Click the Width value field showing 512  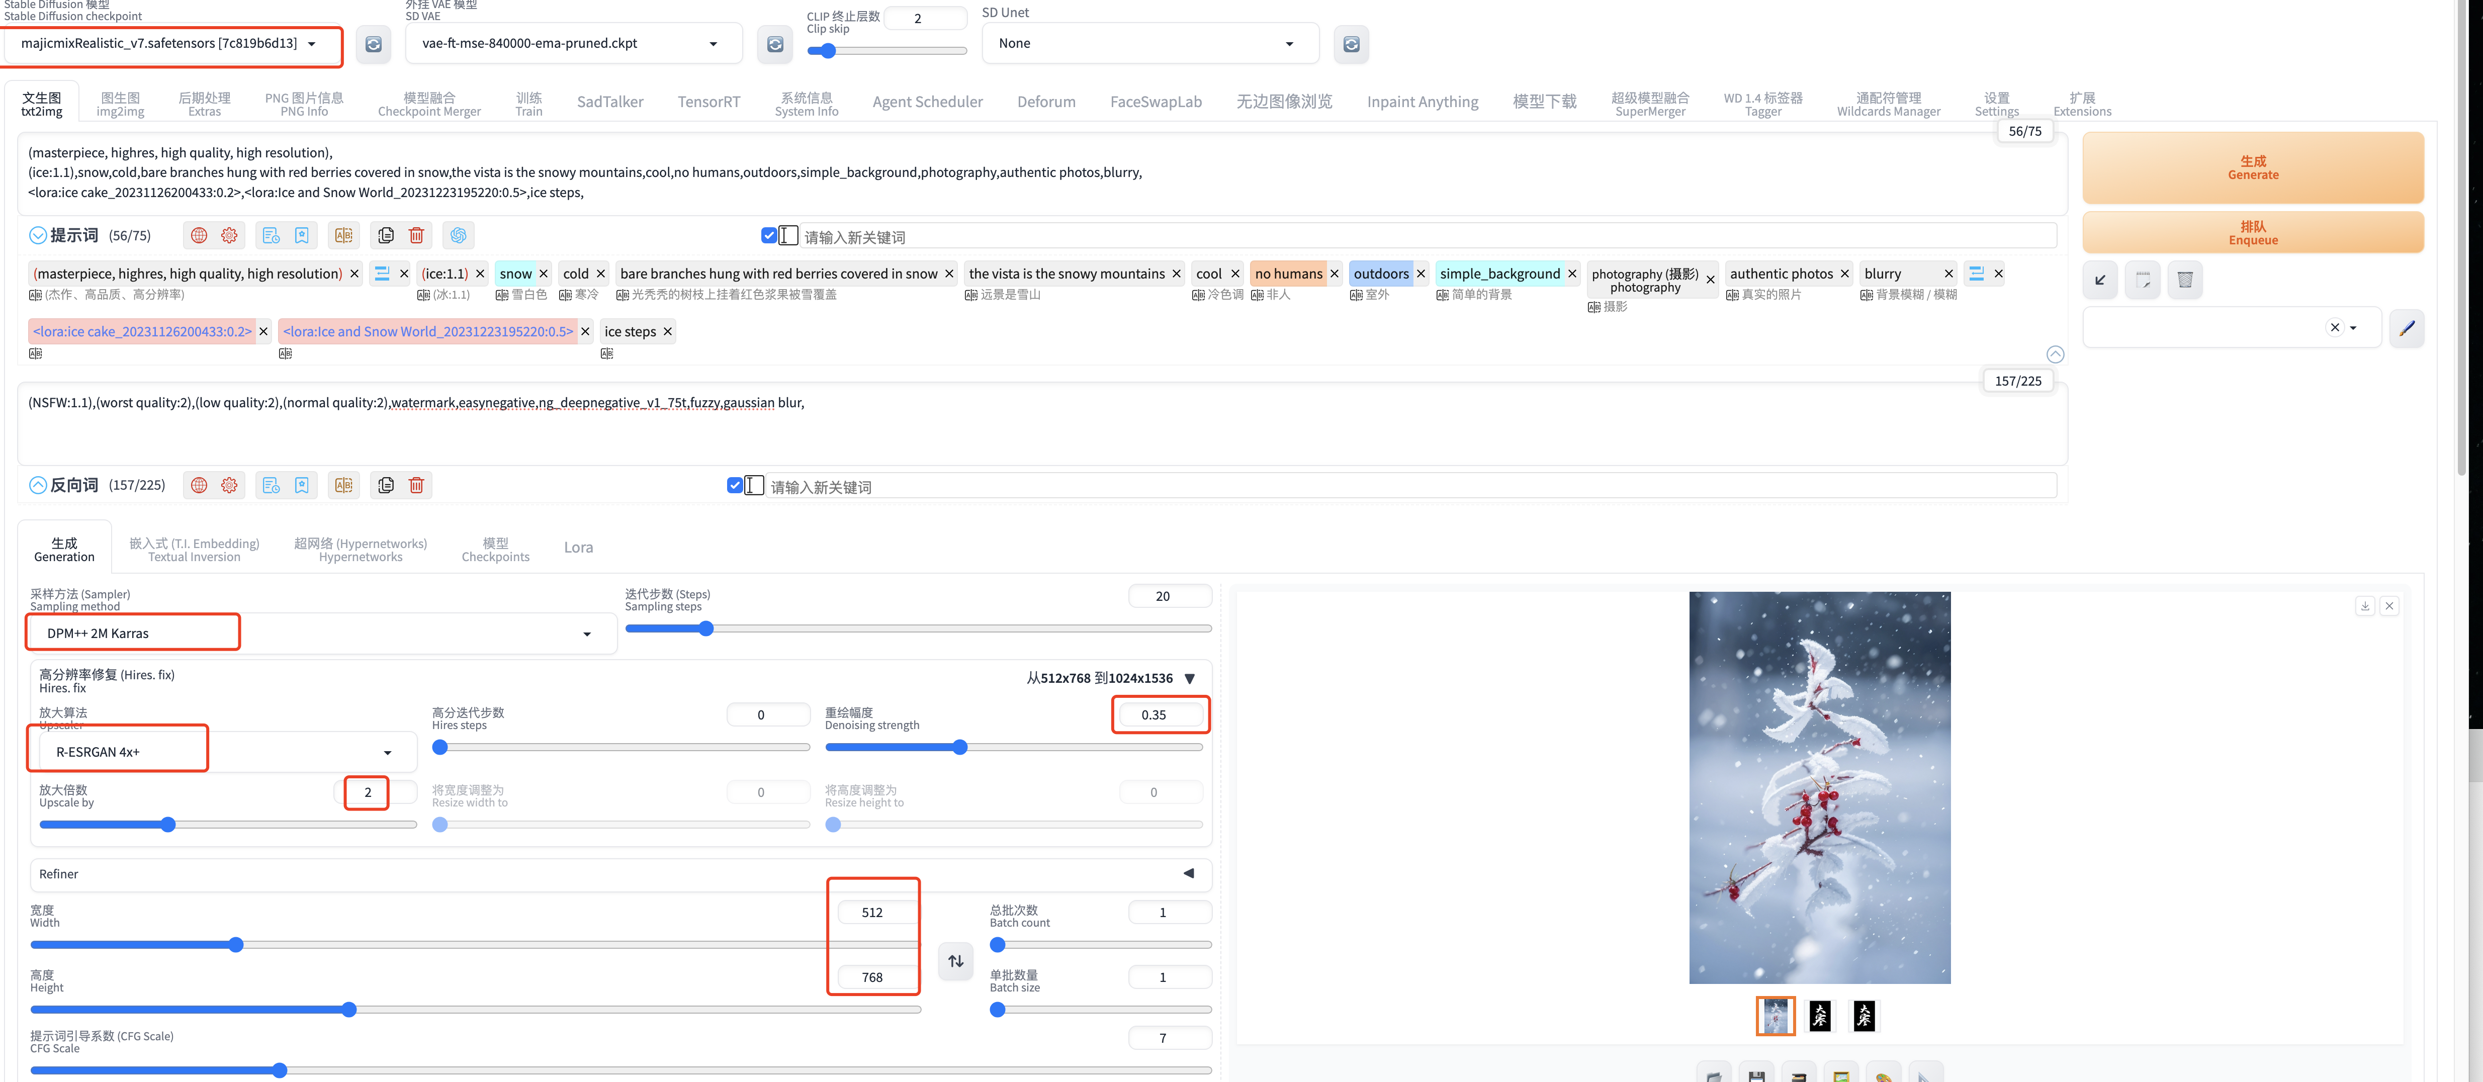pyautogui.click(x=872, y=913)
